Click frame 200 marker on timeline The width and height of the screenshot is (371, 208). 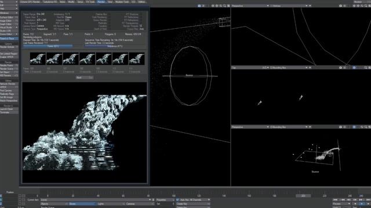[x=303, y=196]
